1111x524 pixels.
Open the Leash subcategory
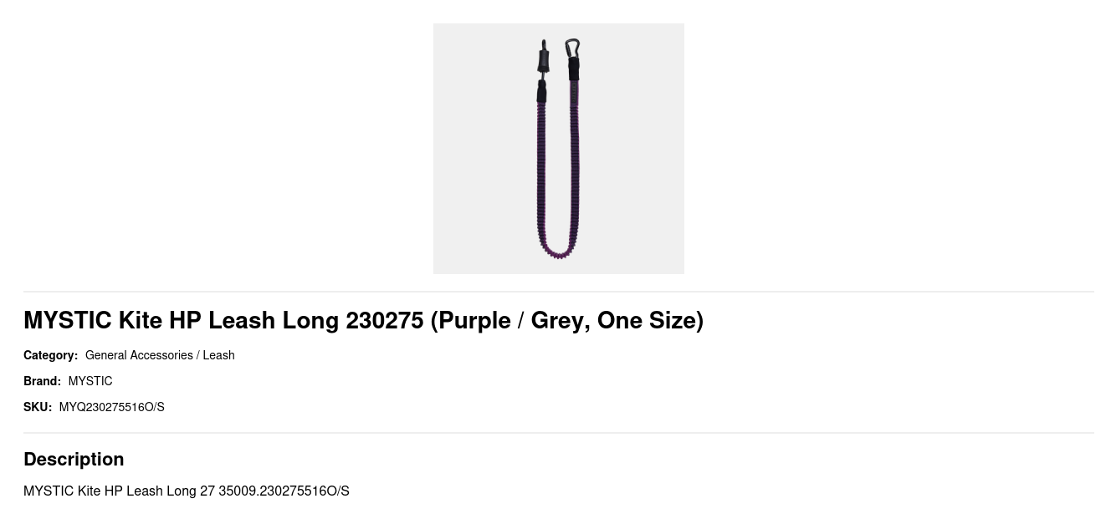(x=218, y=355)
